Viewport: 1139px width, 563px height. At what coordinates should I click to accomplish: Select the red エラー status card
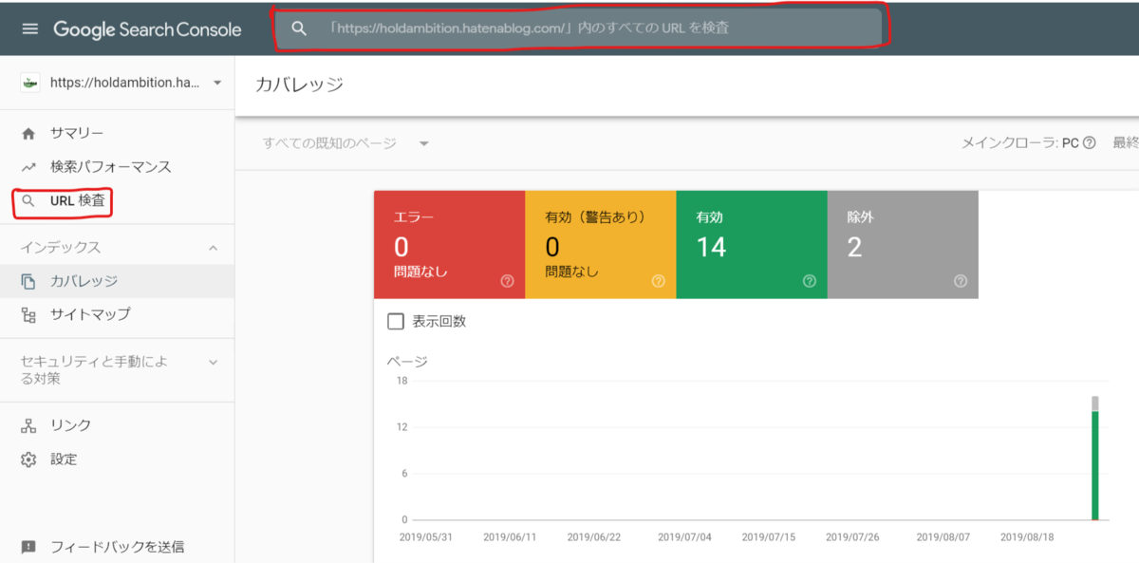[449, 244]
